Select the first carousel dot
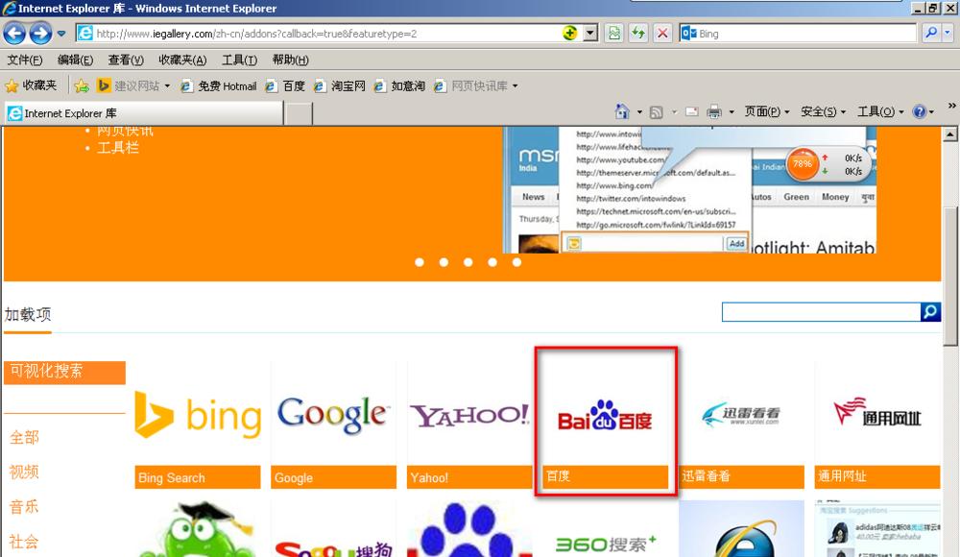960x557 pixels. [420, 262]
